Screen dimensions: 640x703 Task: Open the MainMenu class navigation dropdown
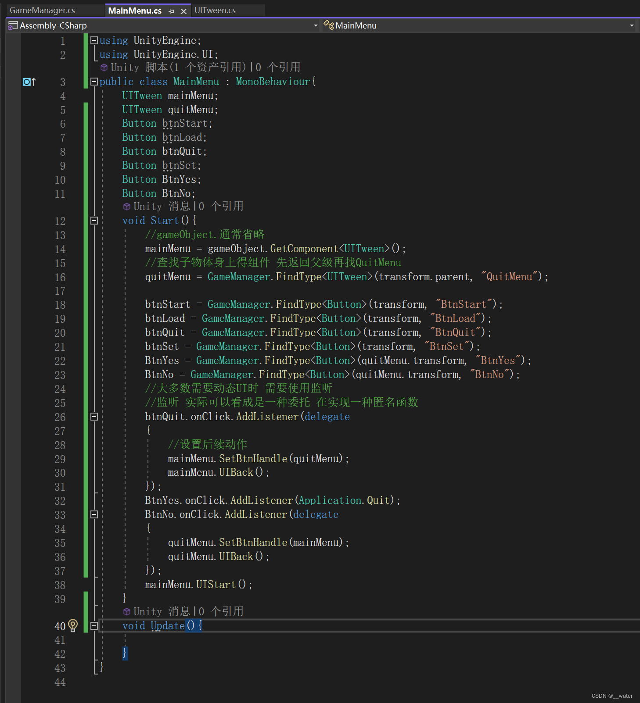(x=632, y=25)
